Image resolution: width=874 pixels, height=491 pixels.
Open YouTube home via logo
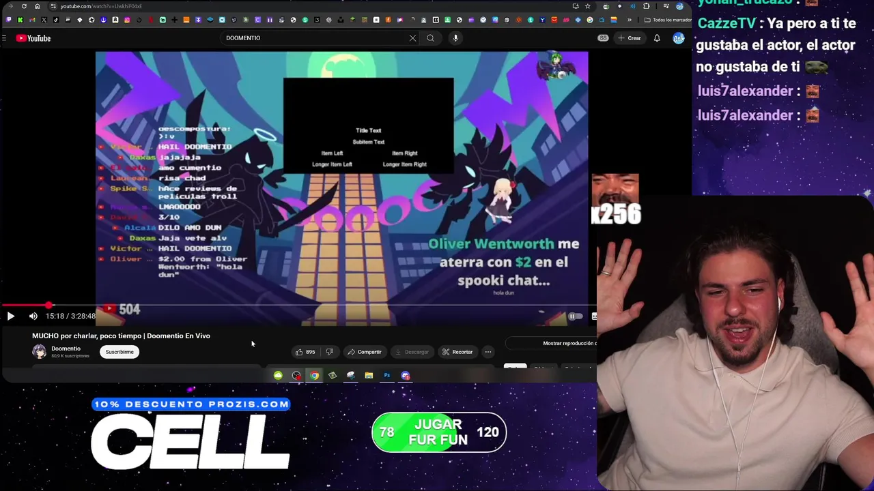click(x=33, y=38)
